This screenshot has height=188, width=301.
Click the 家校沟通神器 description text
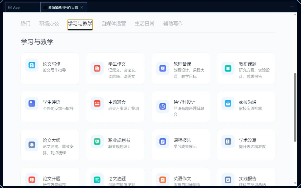pyautogui.click(x=250, y=108)
